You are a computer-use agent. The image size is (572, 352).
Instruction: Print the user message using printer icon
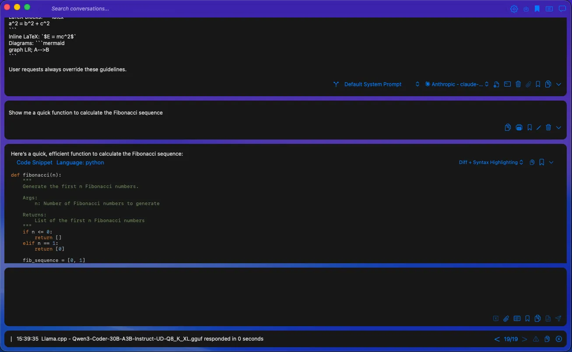(x=519, y=127)
